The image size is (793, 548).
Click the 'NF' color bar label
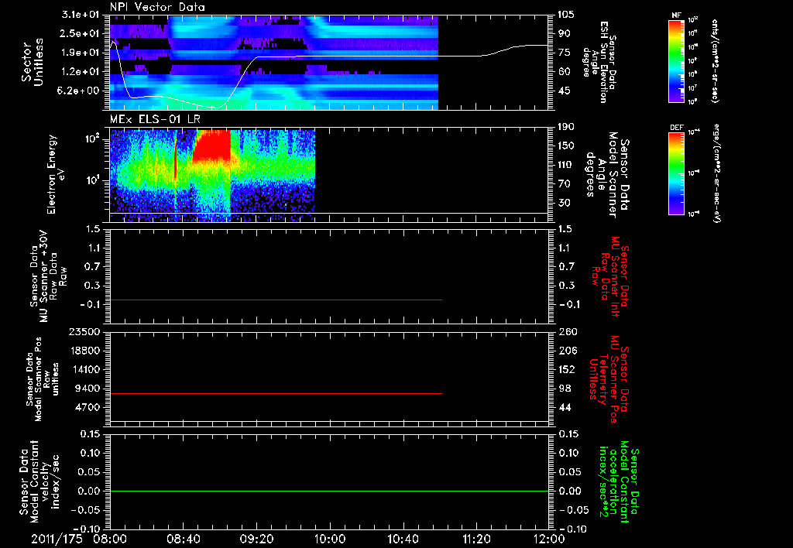point(676,15)
